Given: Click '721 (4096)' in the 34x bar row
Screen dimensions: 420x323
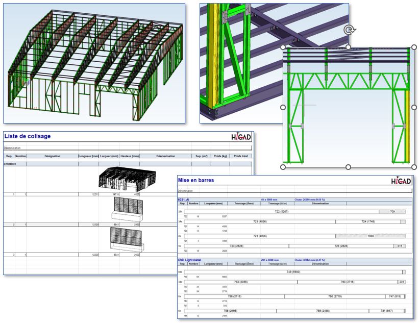Looking at the screenshot, I should 260,221.
